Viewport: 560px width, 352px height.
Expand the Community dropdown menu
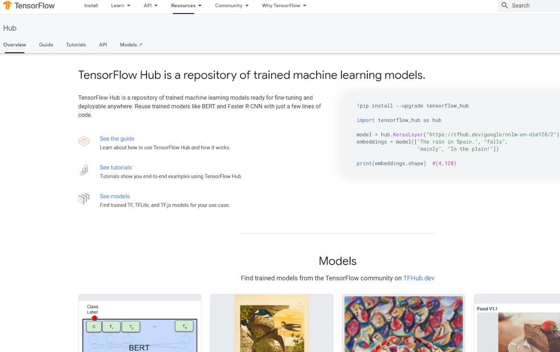(x=231, y=6)
